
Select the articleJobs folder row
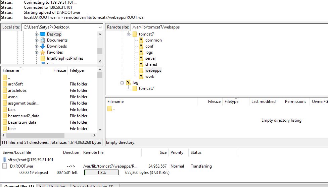(49, 90)
